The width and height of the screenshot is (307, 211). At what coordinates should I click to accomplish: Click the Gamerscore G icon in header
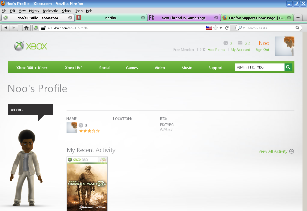click(x=225, y=43)
